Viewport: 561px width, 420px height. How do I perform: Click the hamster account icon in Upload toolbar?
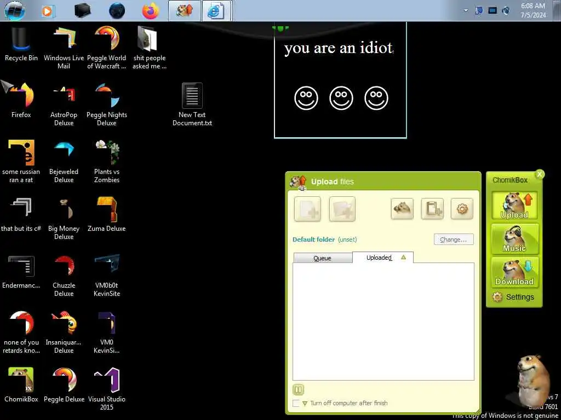(x=402, y=209)
